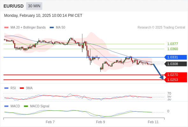Screen dimensions: 188x127
Task: Click the Feb 11 date axis label
Action: 153,122
